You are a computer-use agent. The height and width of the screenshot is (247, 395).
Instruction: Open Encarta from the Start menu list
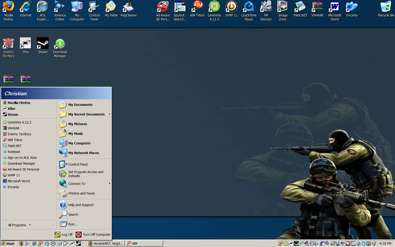(29, 187)
